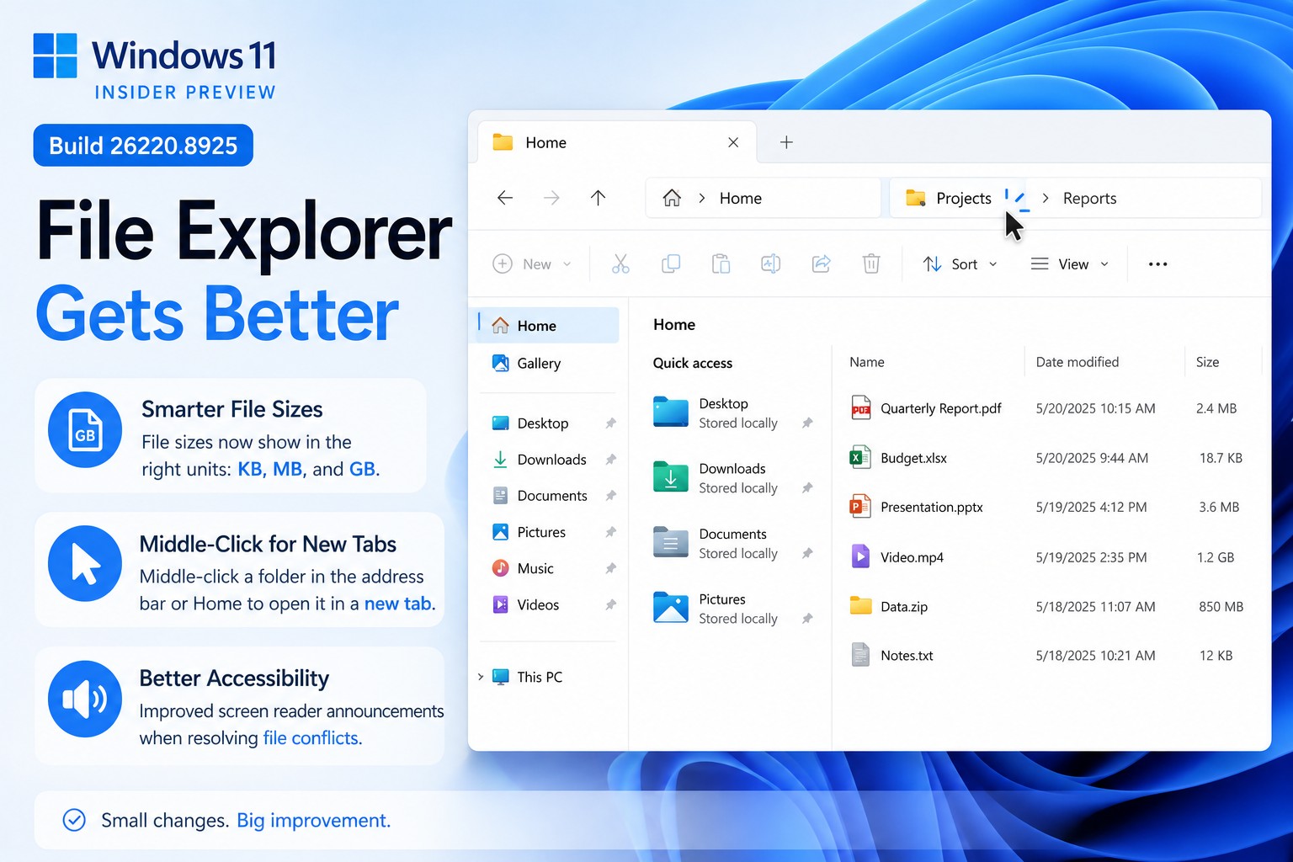Toggle pin on Quick access Downloads item

(807, 488)
